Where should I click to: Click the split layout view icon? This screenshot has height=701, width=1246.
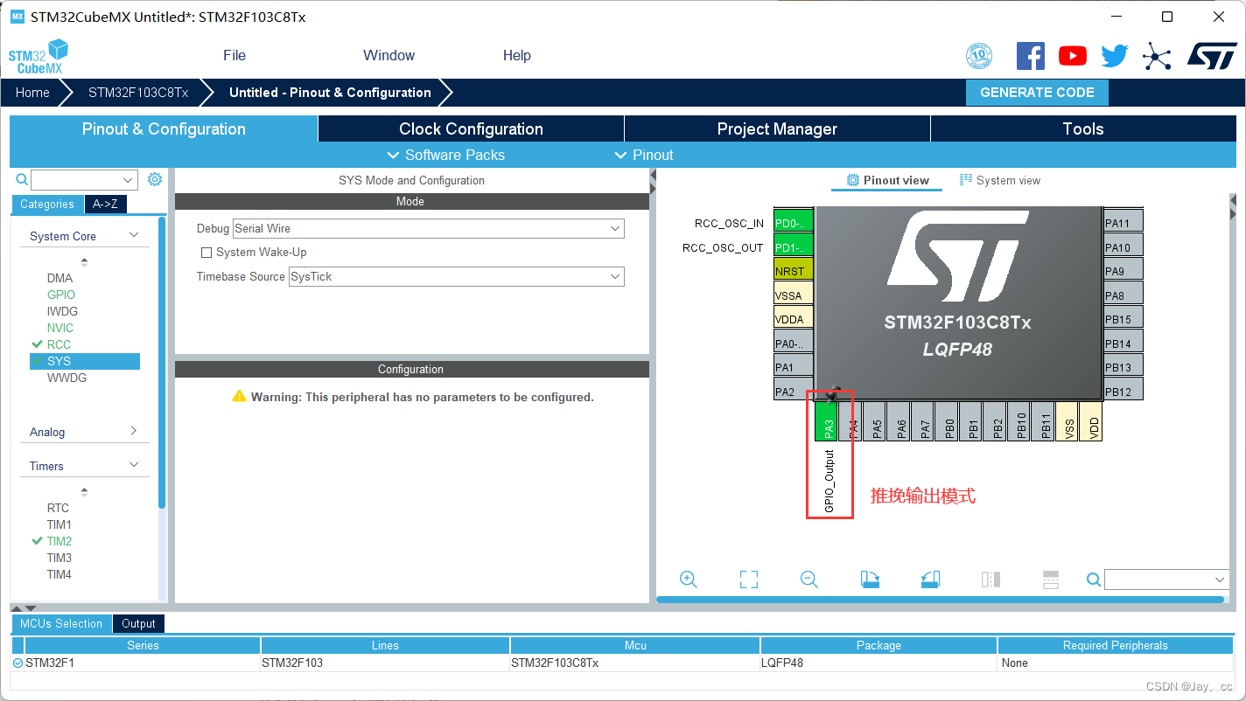pos(1051,580)
